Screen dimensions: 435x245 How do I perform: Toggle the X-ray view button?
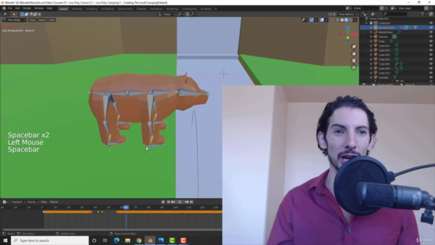point(332,20)
